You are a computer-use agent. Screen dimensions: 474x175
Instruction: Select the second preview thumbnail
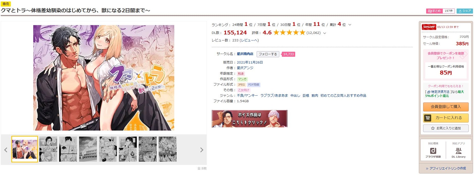(x=48, y=149)
